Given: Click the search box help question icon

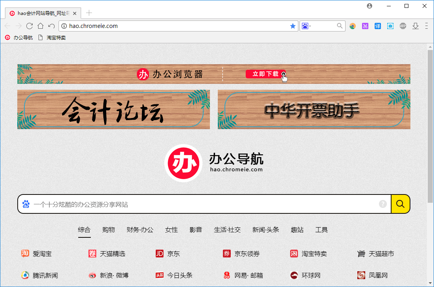Looking at the screenshot, I should pyautogui.click(x=383, y=204).
